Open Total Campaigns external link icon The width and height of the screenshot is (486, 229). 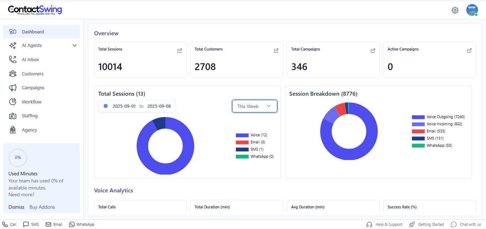coord(373,50)
